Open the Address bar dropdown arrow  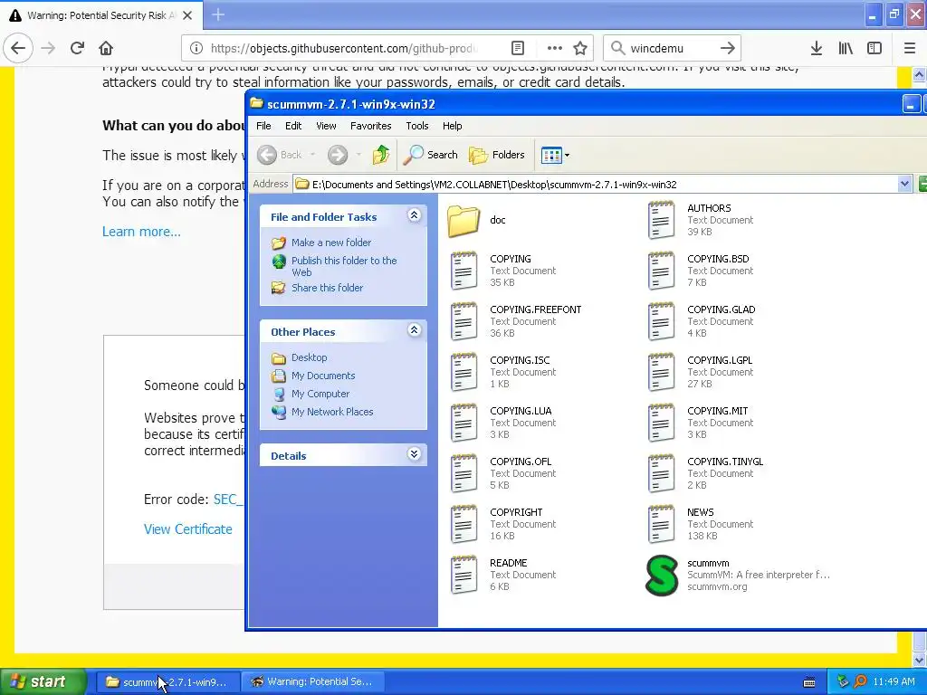click(x=904, y=184)
